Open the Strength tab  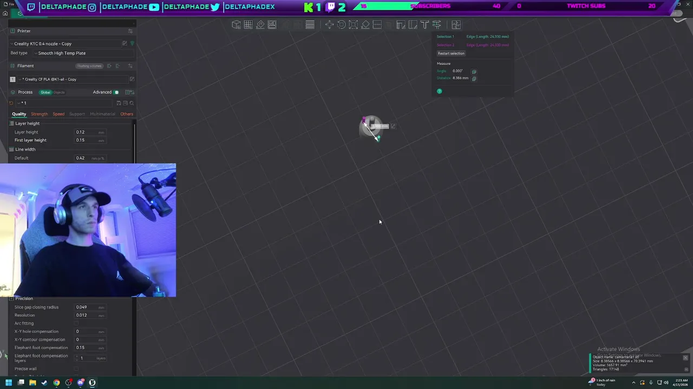tap(39, 114)
